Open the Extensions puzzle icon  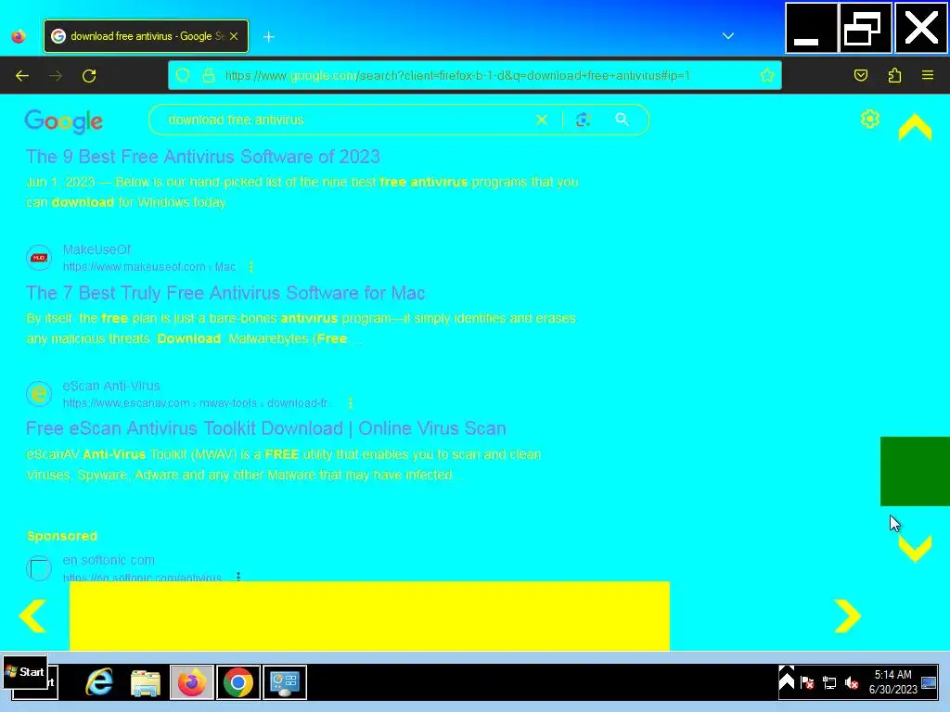tap(894, 75)
